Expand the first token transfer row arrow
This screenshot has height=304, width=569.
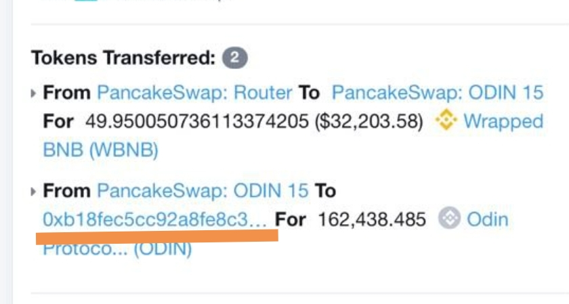pyautogui.click(x=35, y=93)
